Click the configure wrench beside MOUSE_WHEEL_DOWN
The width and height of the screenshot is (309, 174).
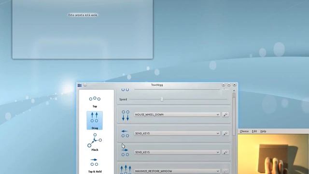tap(225, 115)
